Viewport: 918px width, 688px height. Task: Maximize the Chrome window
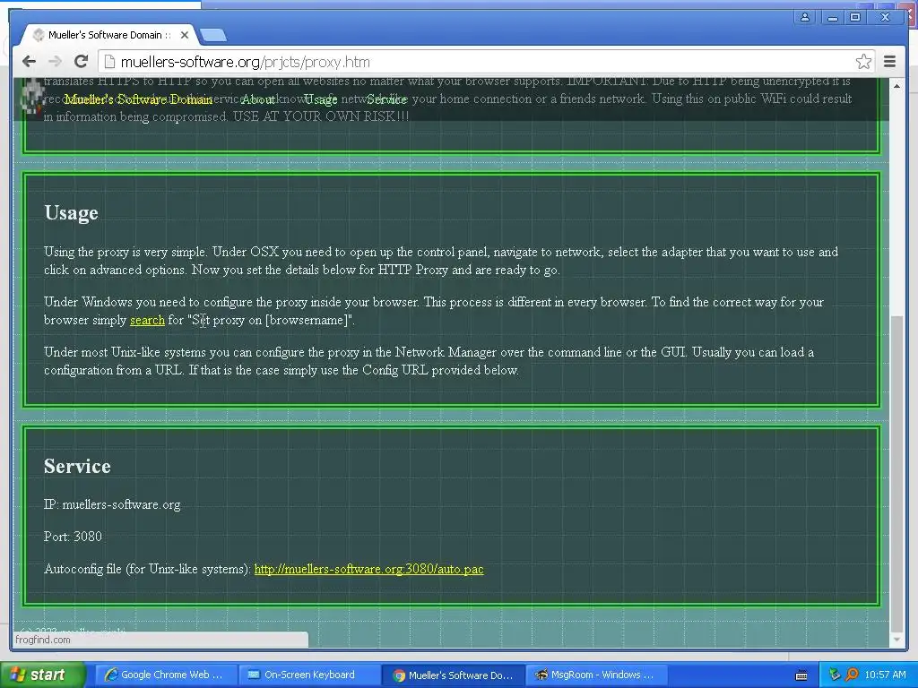tap(854, 17)
